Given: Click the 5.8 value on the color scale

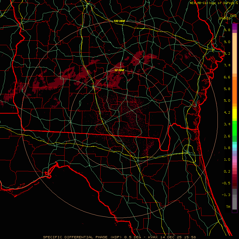Looking at the screenshot, I should 227,89.
